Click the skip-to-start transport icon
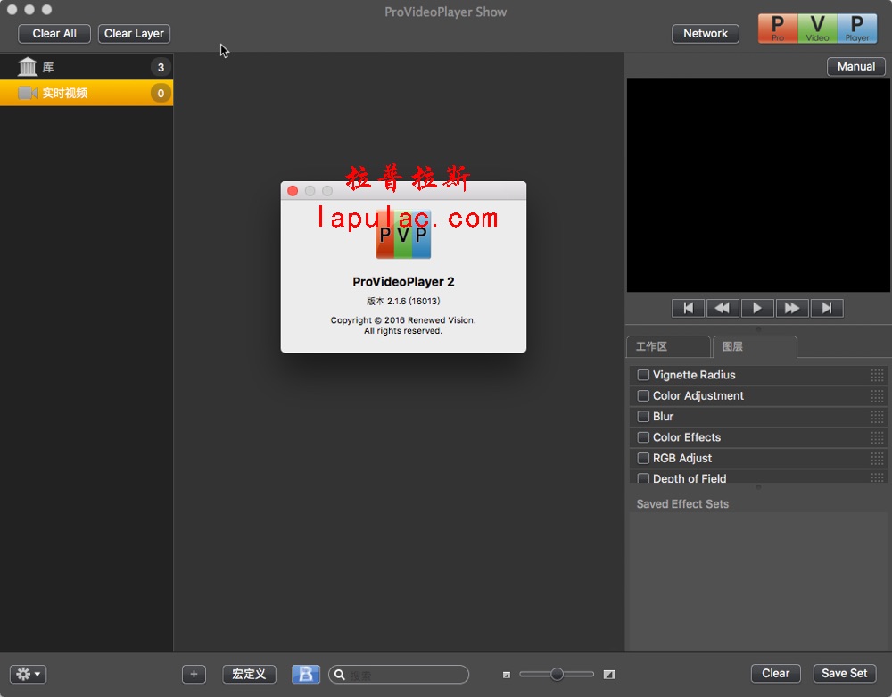Viewport: 892px width, 697px height. [688, 308]
